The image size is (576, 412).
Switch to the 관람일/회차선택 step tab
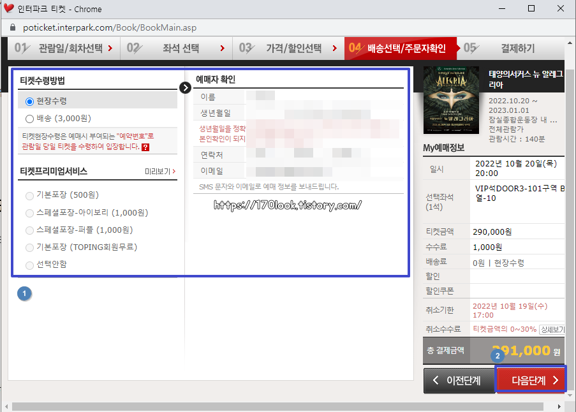pos(70,48)
